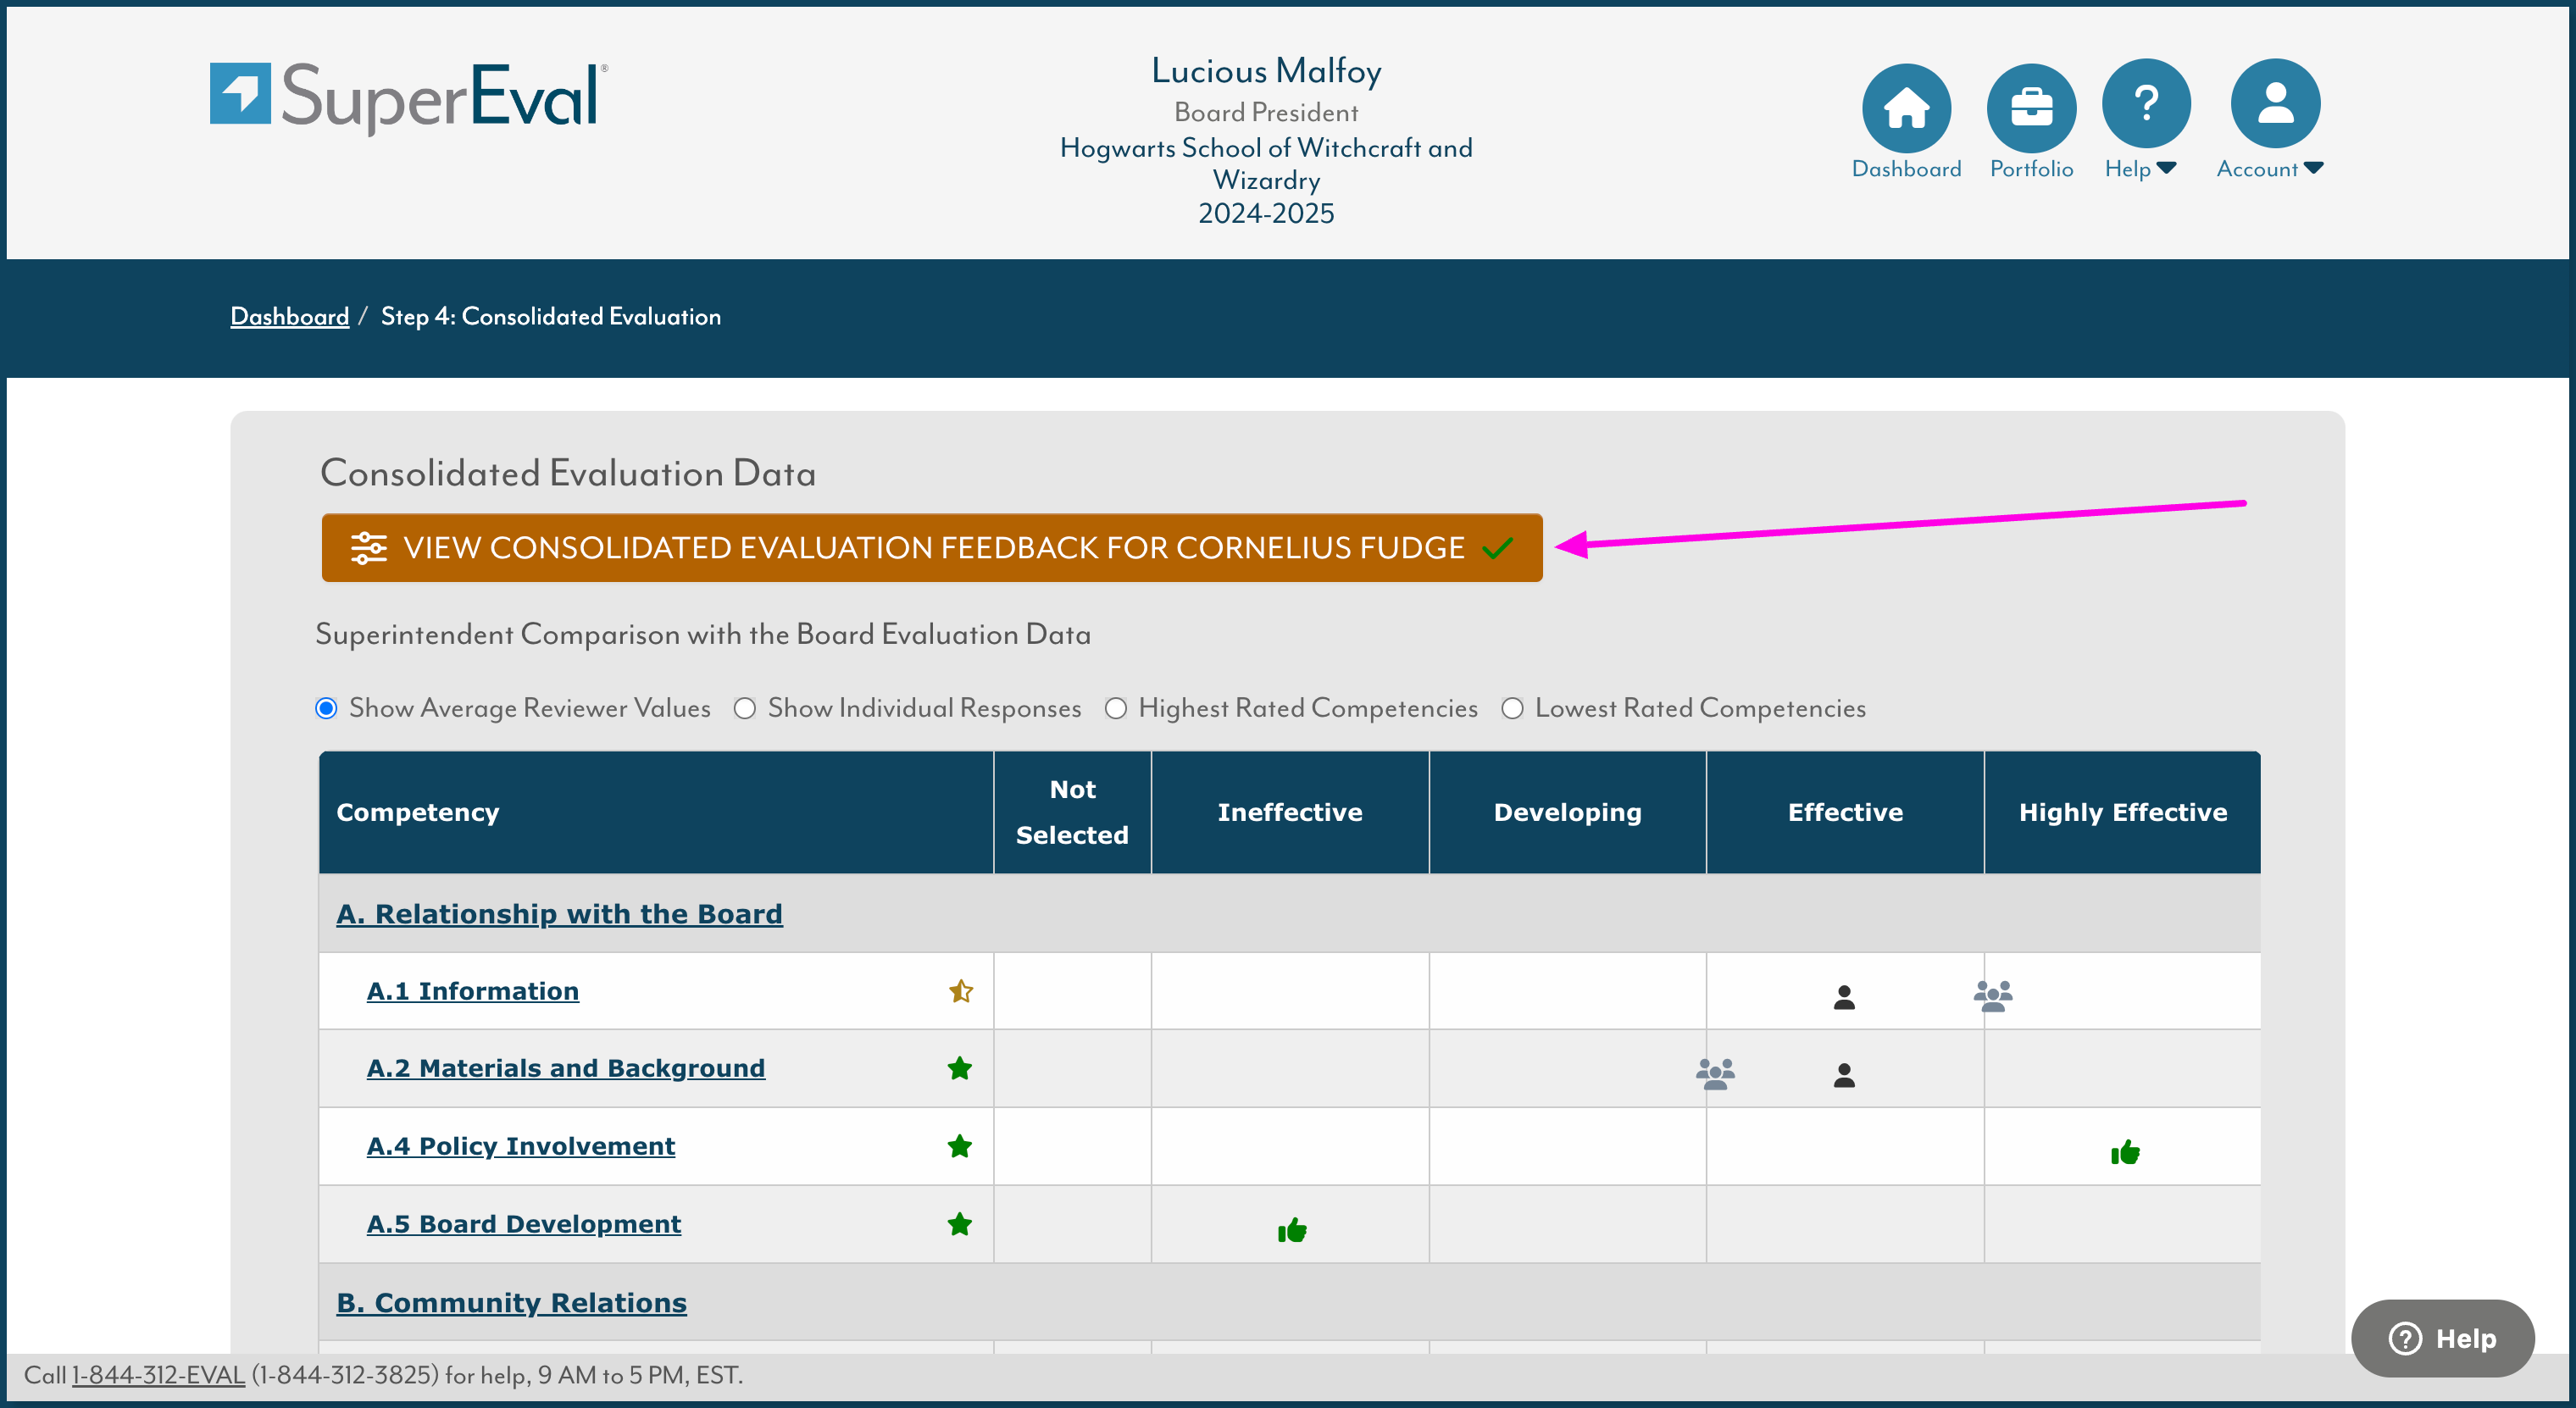Select Show Average Reviewer Values

[326, 708]
